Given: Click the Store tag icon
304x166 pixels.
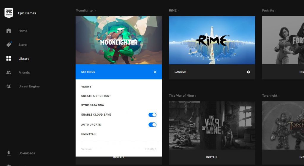Looking at the screenshot, I should pyautogui.click(x=9, y=44).
